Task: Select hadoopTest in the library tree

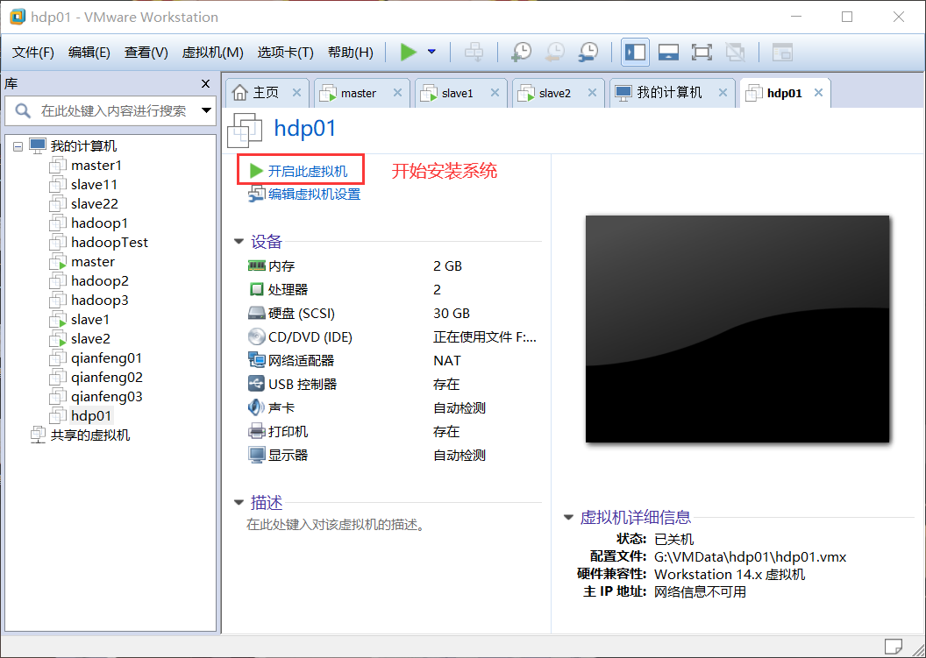Action: [110, 243]
